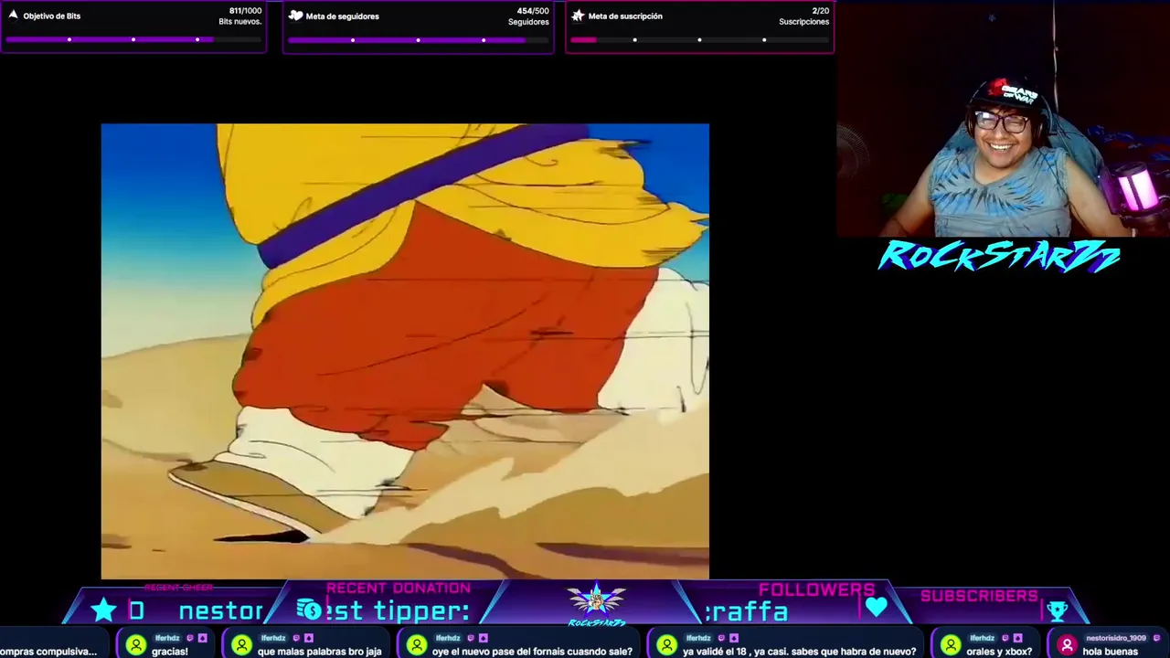Click the 'ya validé el 18, ya casi' message

tap(799, 652)
